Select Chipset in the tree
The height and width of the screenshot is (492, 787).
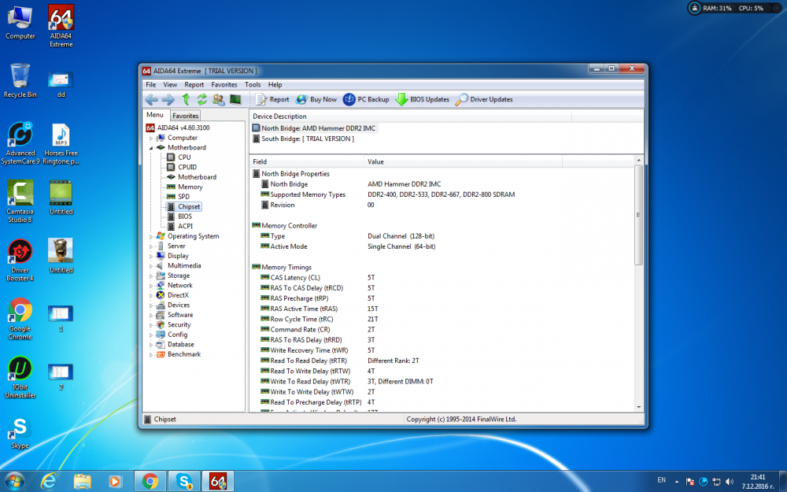click(x=189, y=206)
